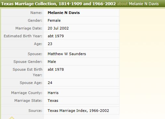Click the Gender value Female
This screenshot has width=165, height=119.
coord(54,20)
